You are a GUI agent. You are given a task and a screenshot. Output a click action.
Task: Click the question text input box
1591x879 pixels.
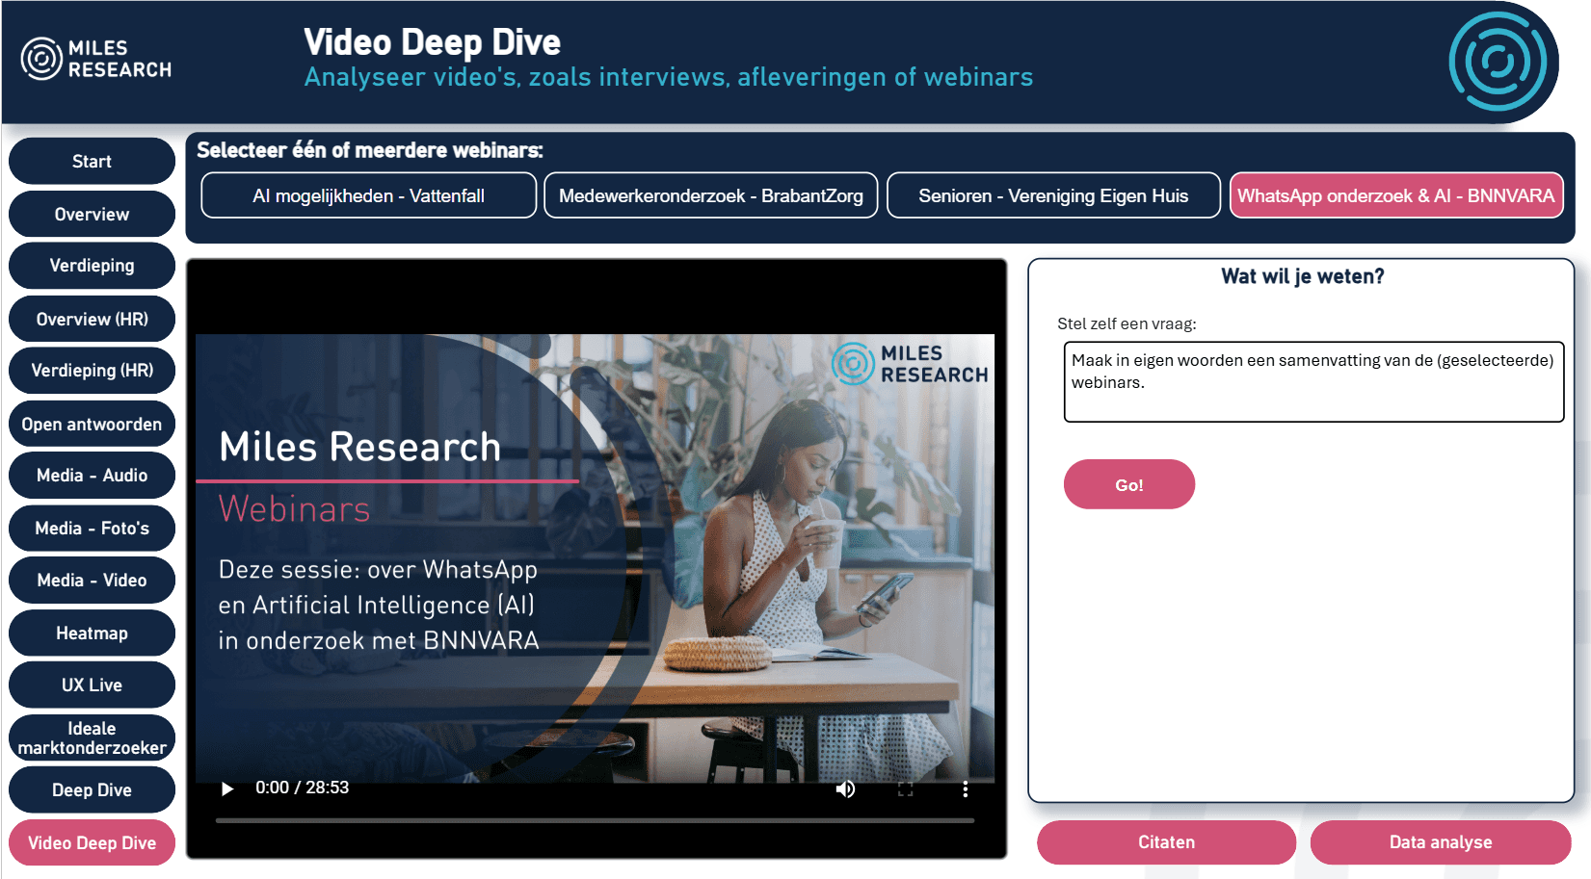[x=1313, y=381]
